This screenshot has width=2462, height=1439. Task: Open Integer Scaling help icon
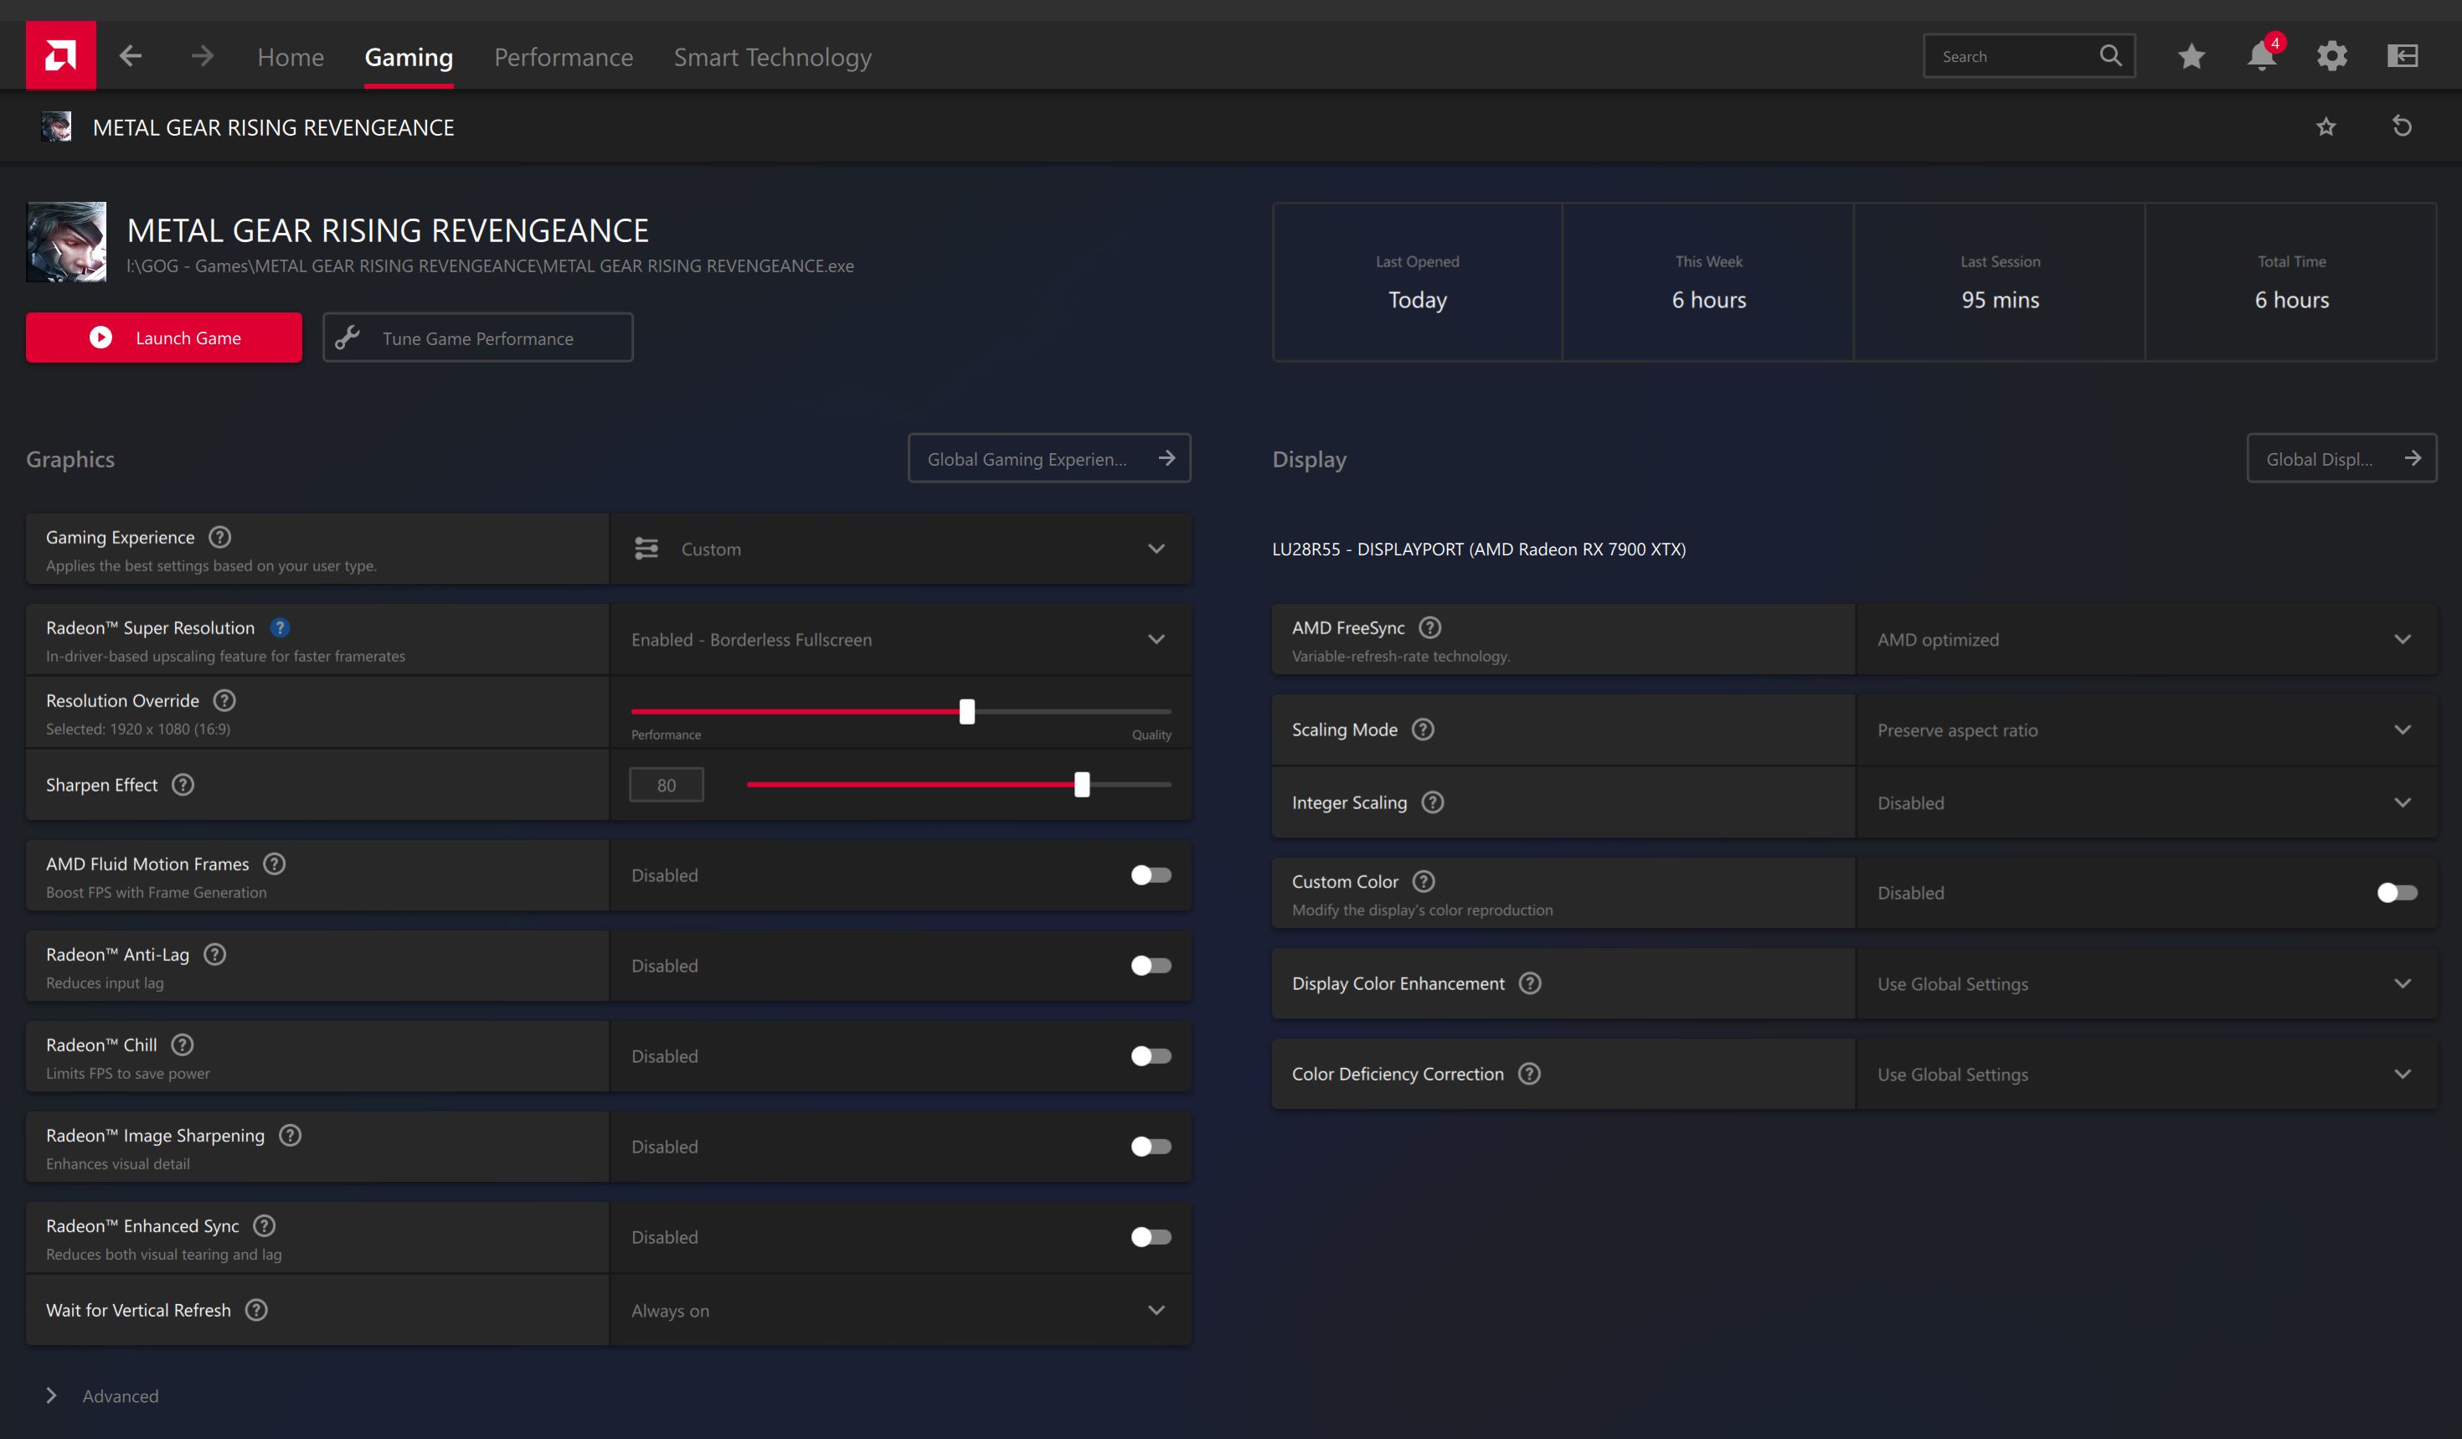1432,802
